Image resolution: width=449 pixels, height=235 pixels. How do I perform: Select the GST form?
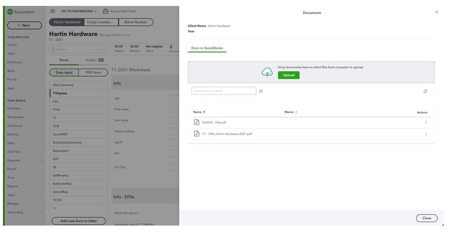[78, 159]
